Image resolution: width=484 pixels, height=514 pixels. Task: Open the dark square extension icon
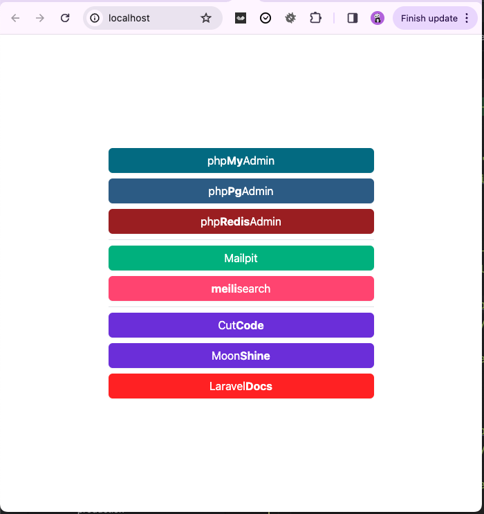[241, 18]
